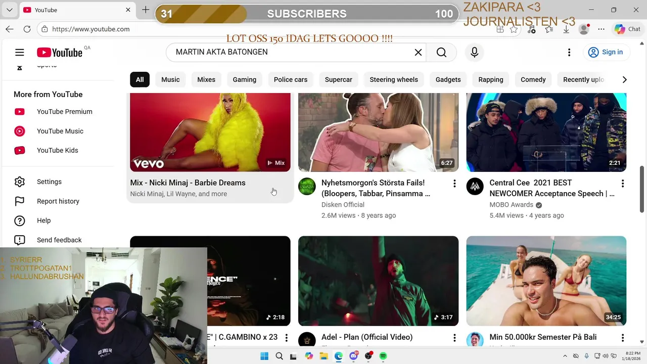Open Help in the sidebar
This screenshot has width=647, height=364.
point(59,220)
